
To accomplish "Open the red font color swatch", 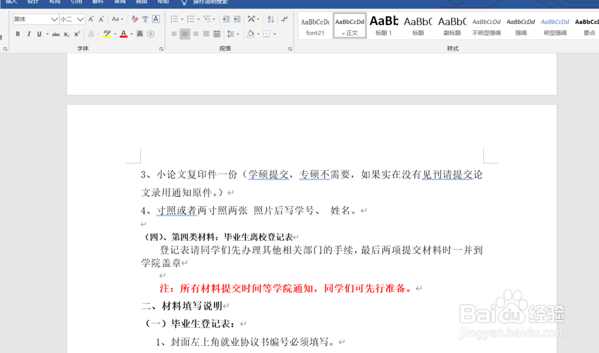I will 123,34.
